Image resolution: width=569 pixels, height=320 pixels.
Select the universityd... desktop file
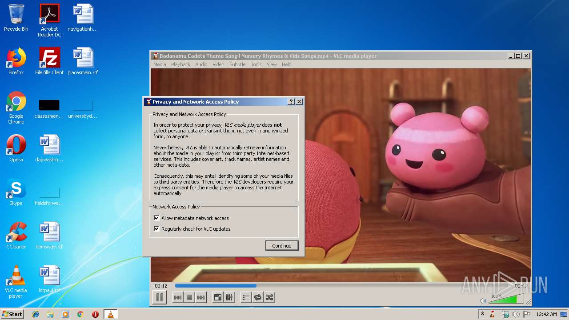pos(83,109)
